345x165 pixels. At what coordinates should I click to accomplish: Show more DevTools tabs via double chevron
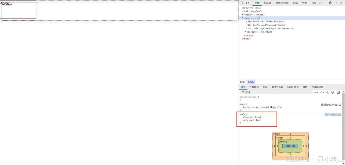coord(320,3)
